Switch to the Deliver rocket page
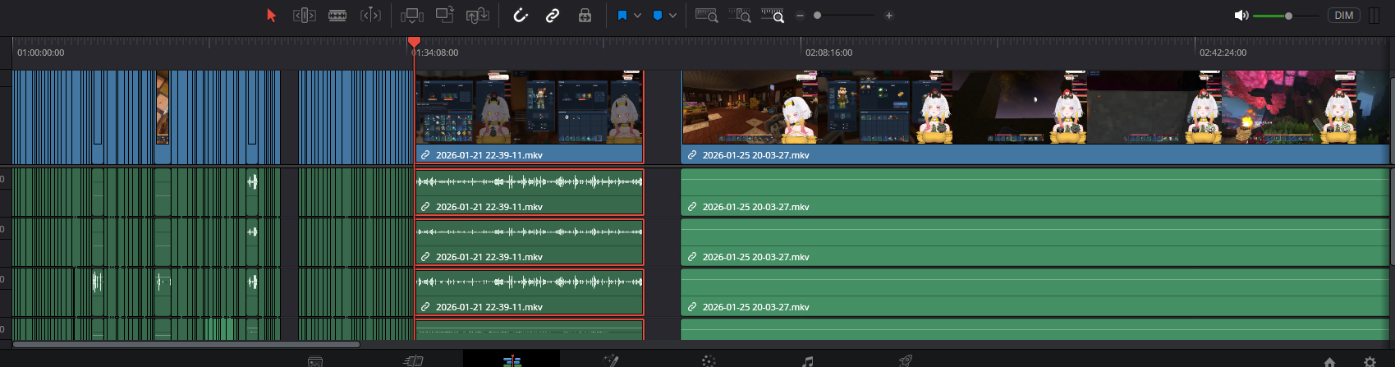Screen dimensions: 1395x367 (x=906, y=361)
